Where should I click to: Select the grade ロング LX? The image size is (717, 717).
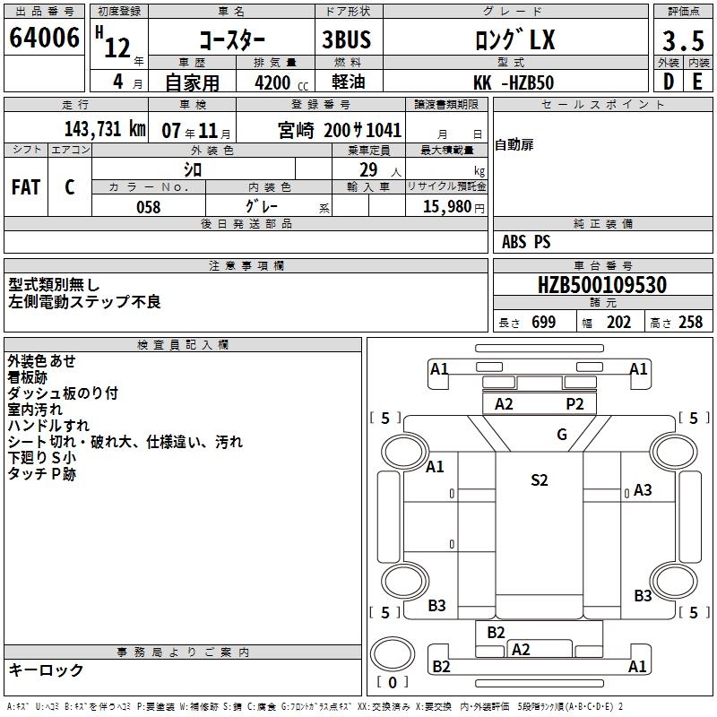pos(514,39)
